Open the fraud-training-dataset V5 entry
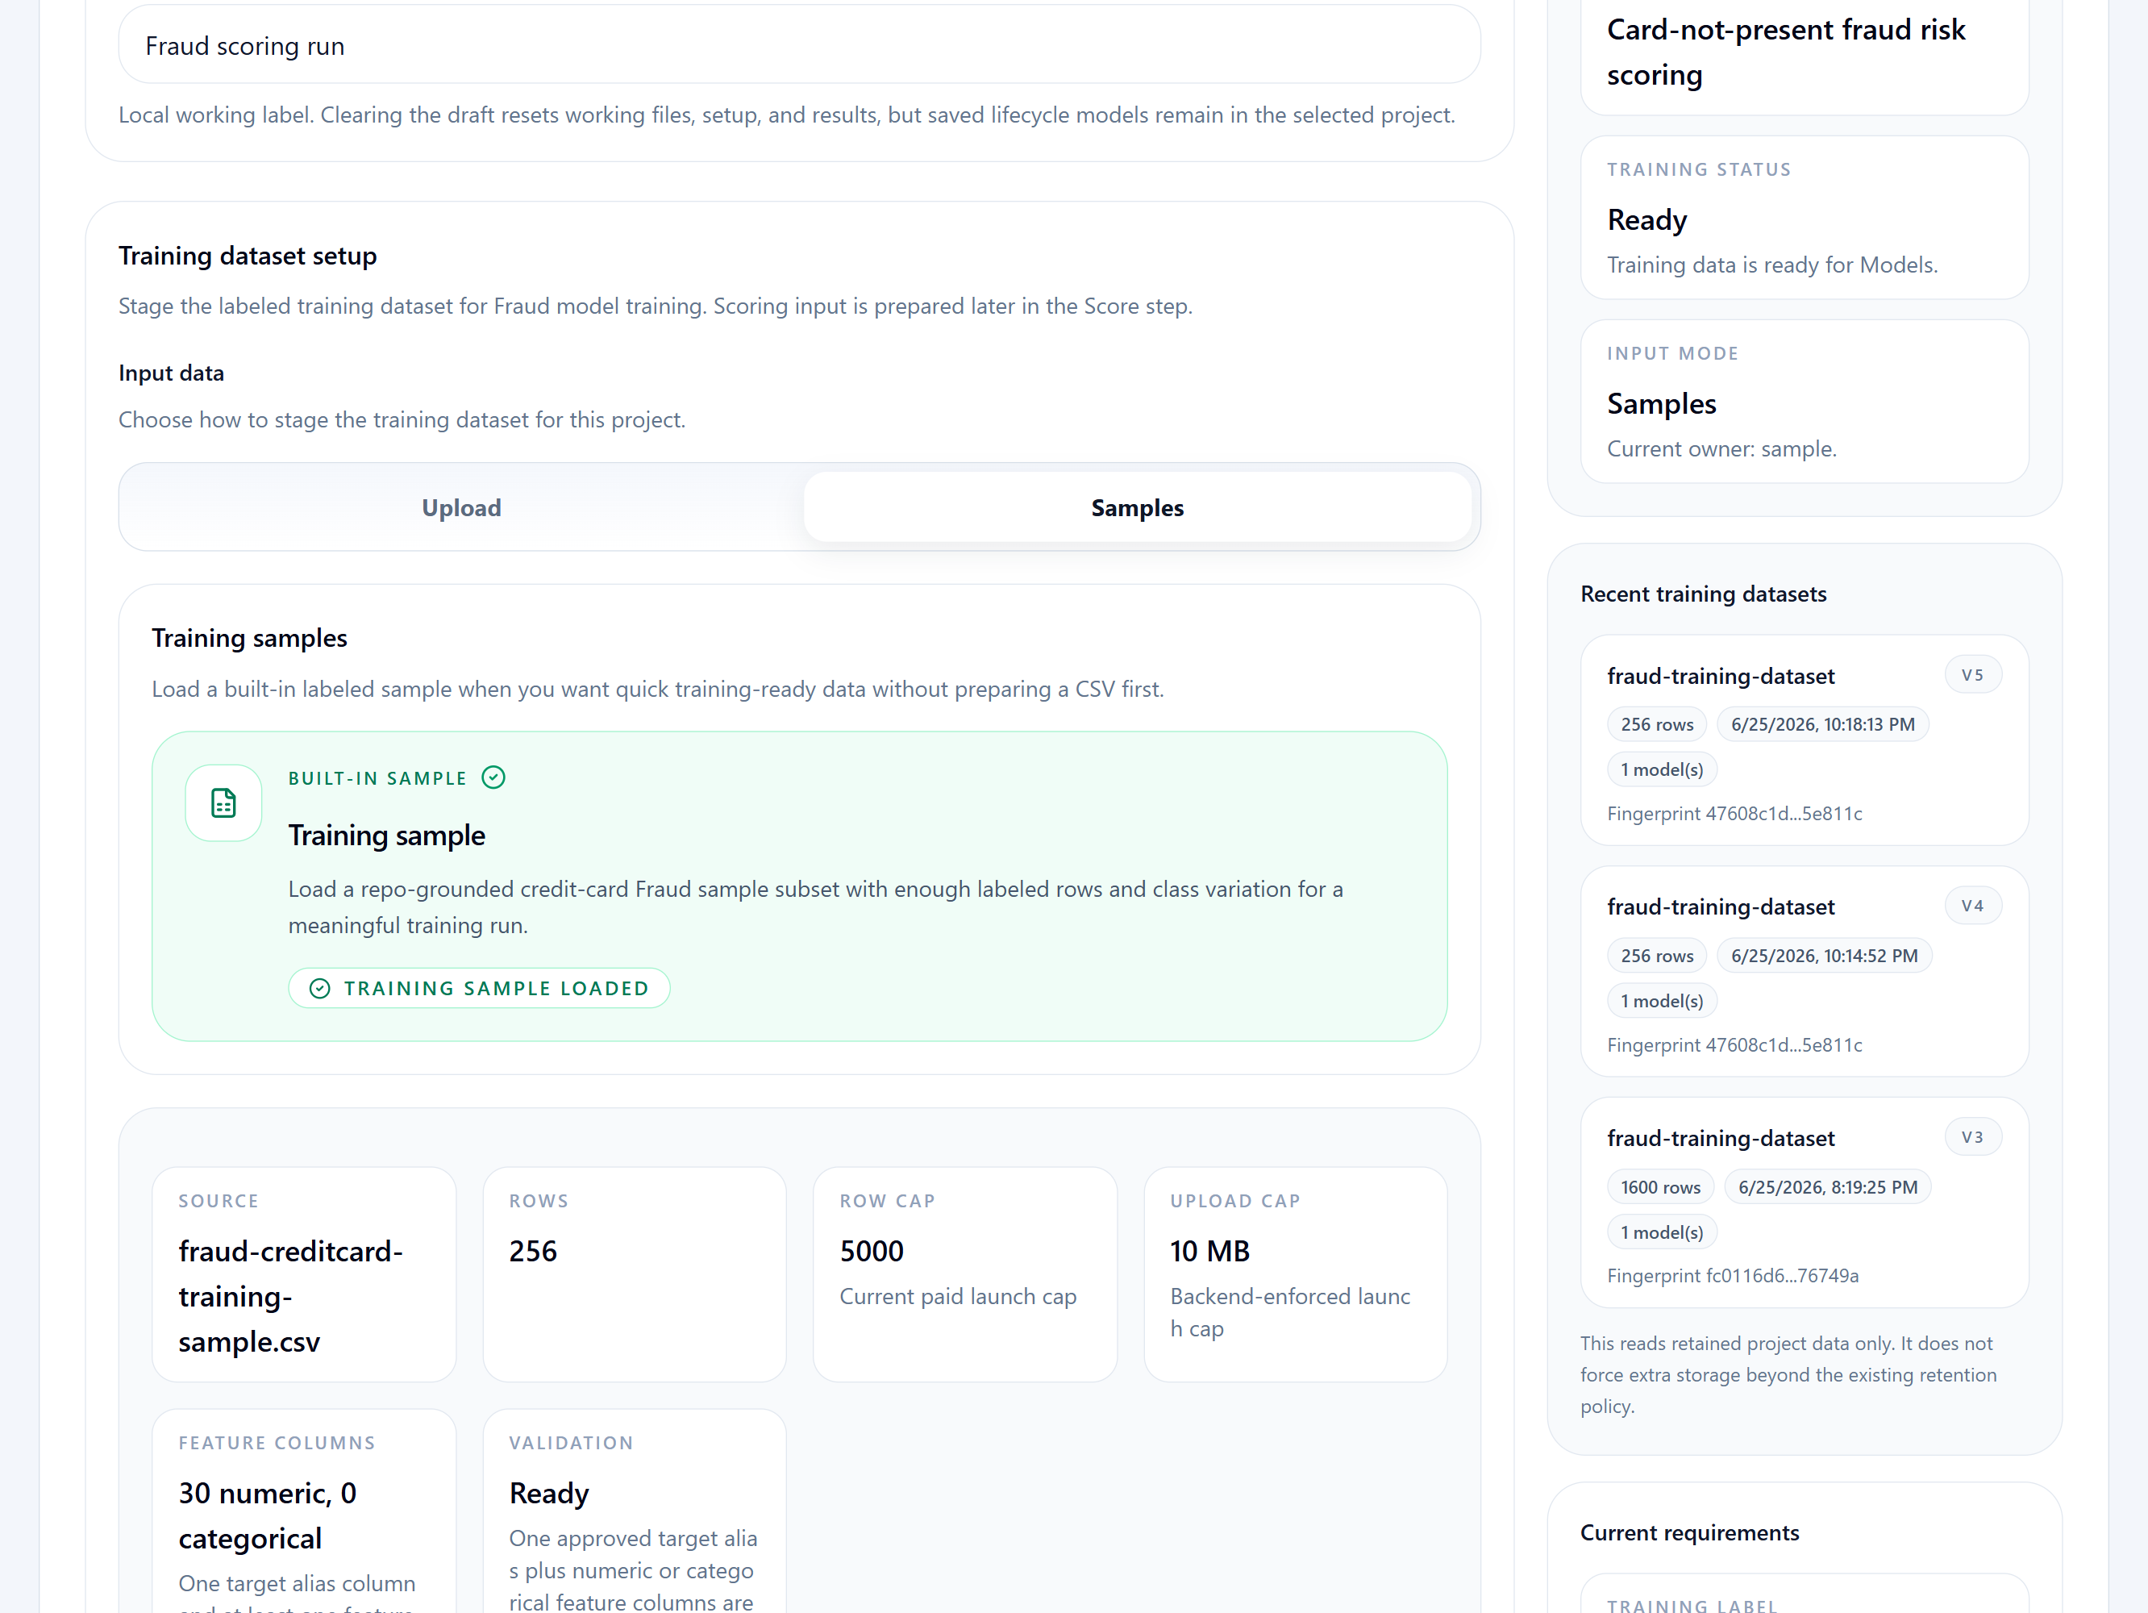Viewport: 2148px width, 1613px height. coord(1805,740)
